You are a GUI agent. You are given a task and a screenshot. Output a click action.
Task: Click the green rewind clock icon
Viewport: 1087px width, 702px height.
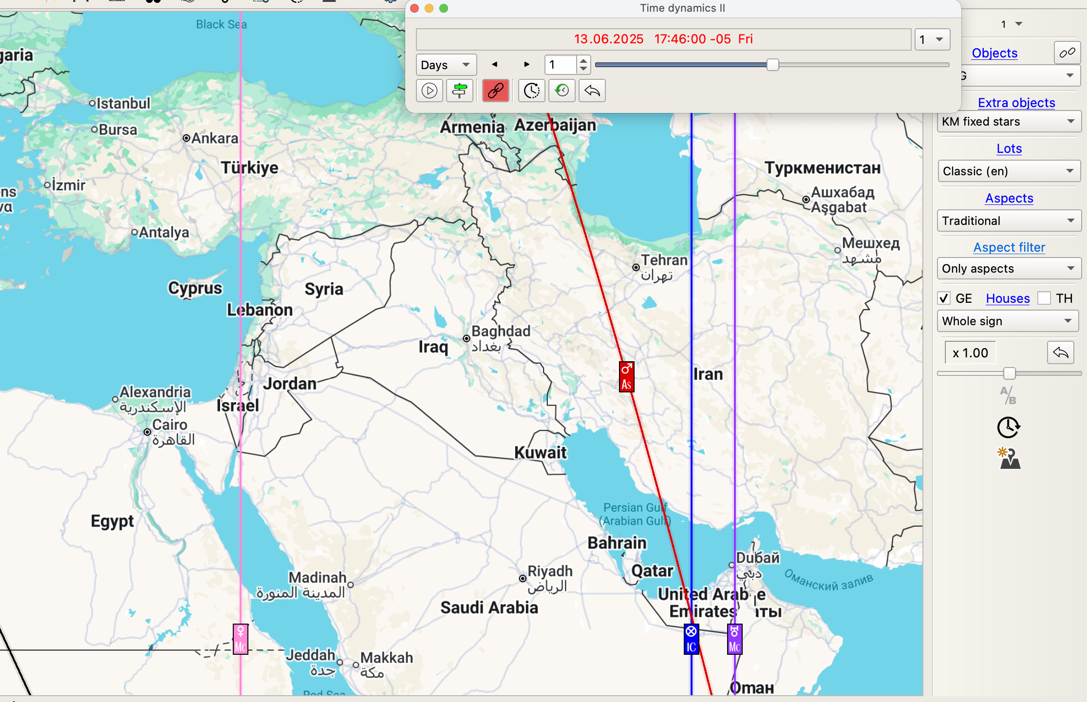(562, 91)
